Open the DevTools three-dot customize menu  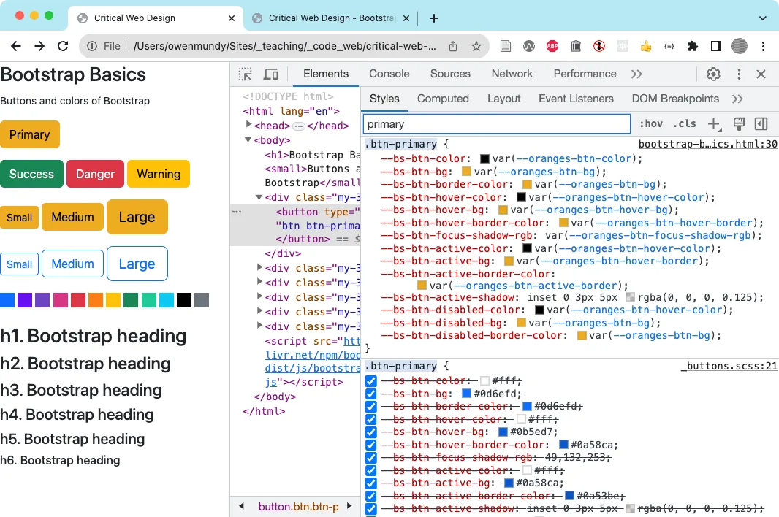[x=739, y=74]
